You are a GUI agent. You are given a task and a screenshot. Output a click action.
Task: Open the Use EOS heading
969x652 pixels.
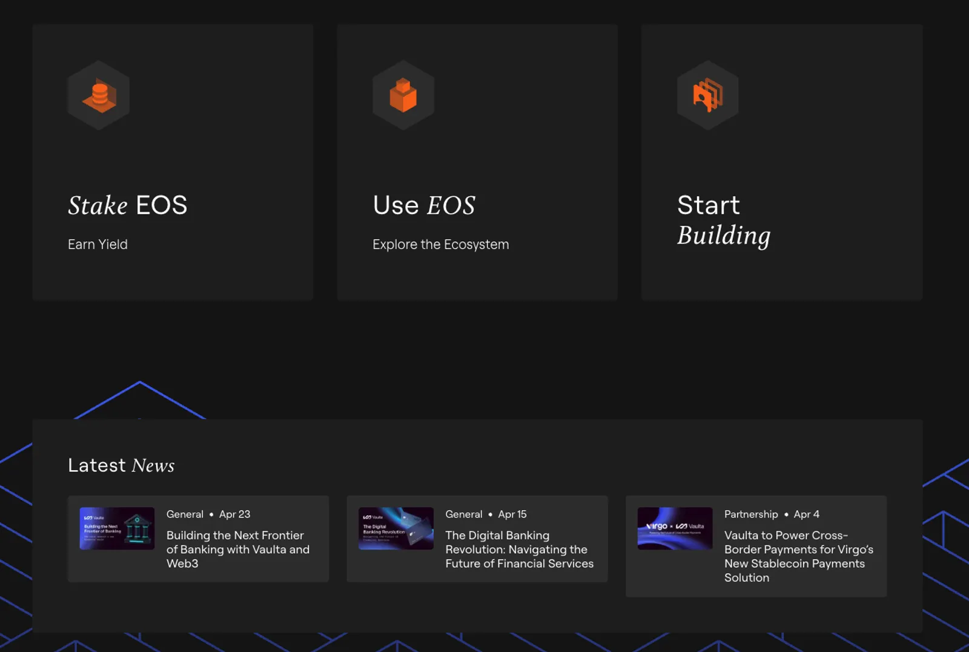tap(424, 205)
